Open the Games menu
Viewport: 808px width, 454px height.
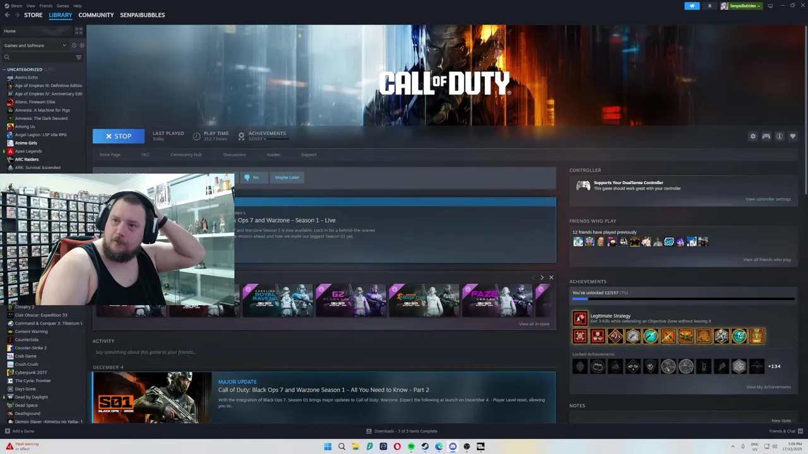point(62,6)
